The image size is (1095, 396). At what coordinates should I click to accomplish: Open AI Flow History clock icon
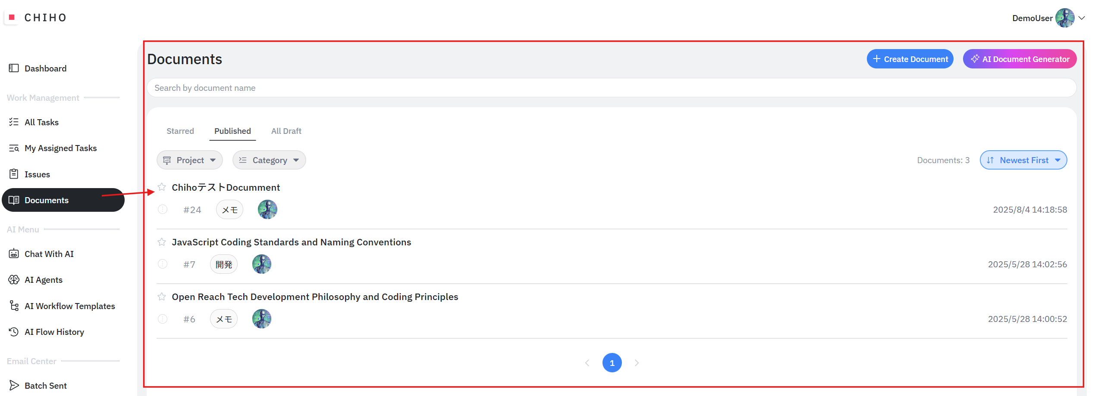[x=14, y=332]
